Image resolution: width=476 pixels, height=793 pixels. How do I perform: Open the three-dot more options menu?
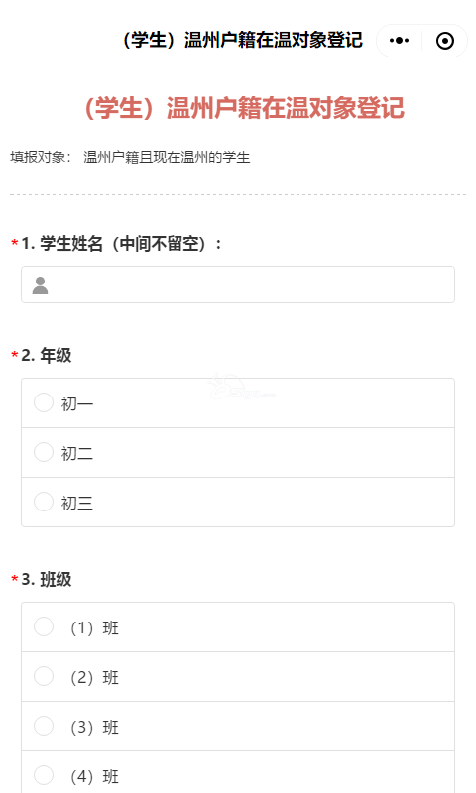click(399, 41)
